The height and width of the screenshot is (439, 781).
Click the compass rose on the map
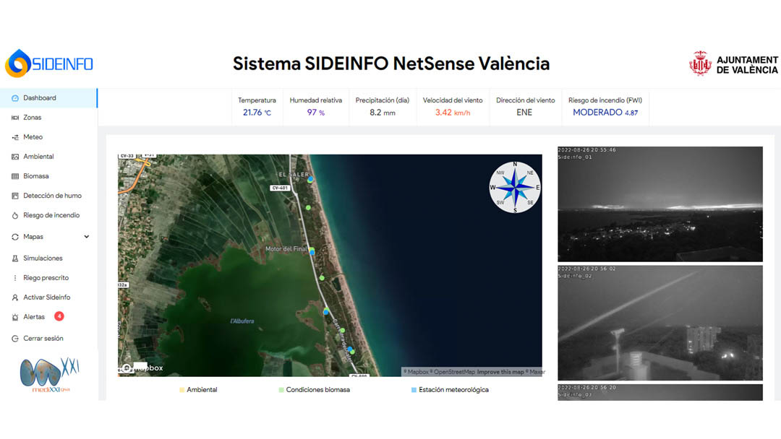point(515,188)
